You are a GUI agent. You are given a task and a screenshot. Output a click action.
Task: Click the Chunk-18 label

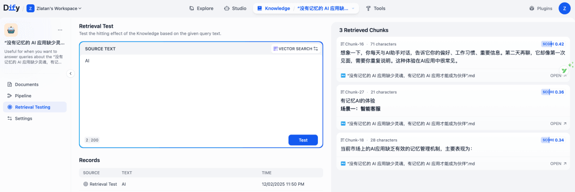click(x=354, y=140)
